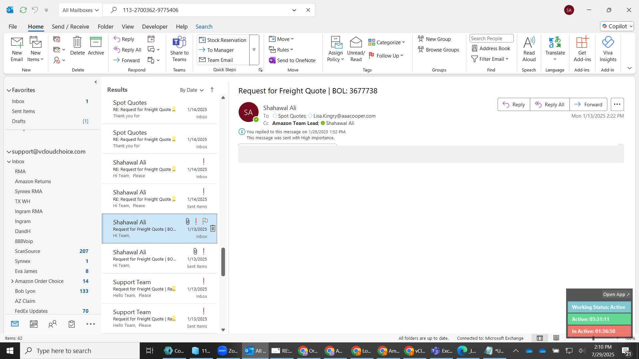Open the ScanSource folder
The width and height of the screenshot is (639, 359).
point(28,251)
